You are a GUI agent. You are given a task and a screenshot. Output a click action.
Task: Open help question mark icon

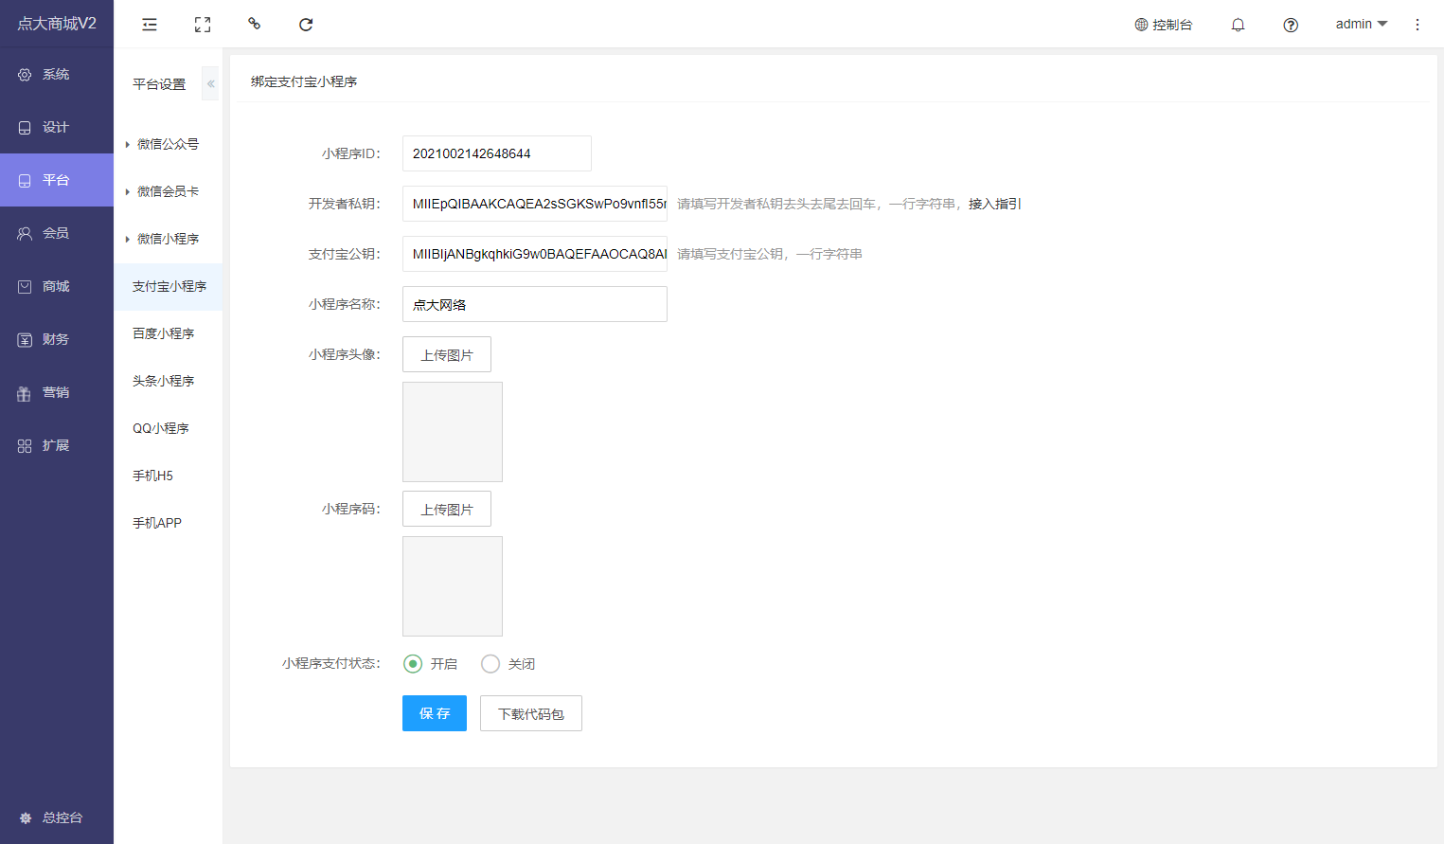(x=1291, y=25)
